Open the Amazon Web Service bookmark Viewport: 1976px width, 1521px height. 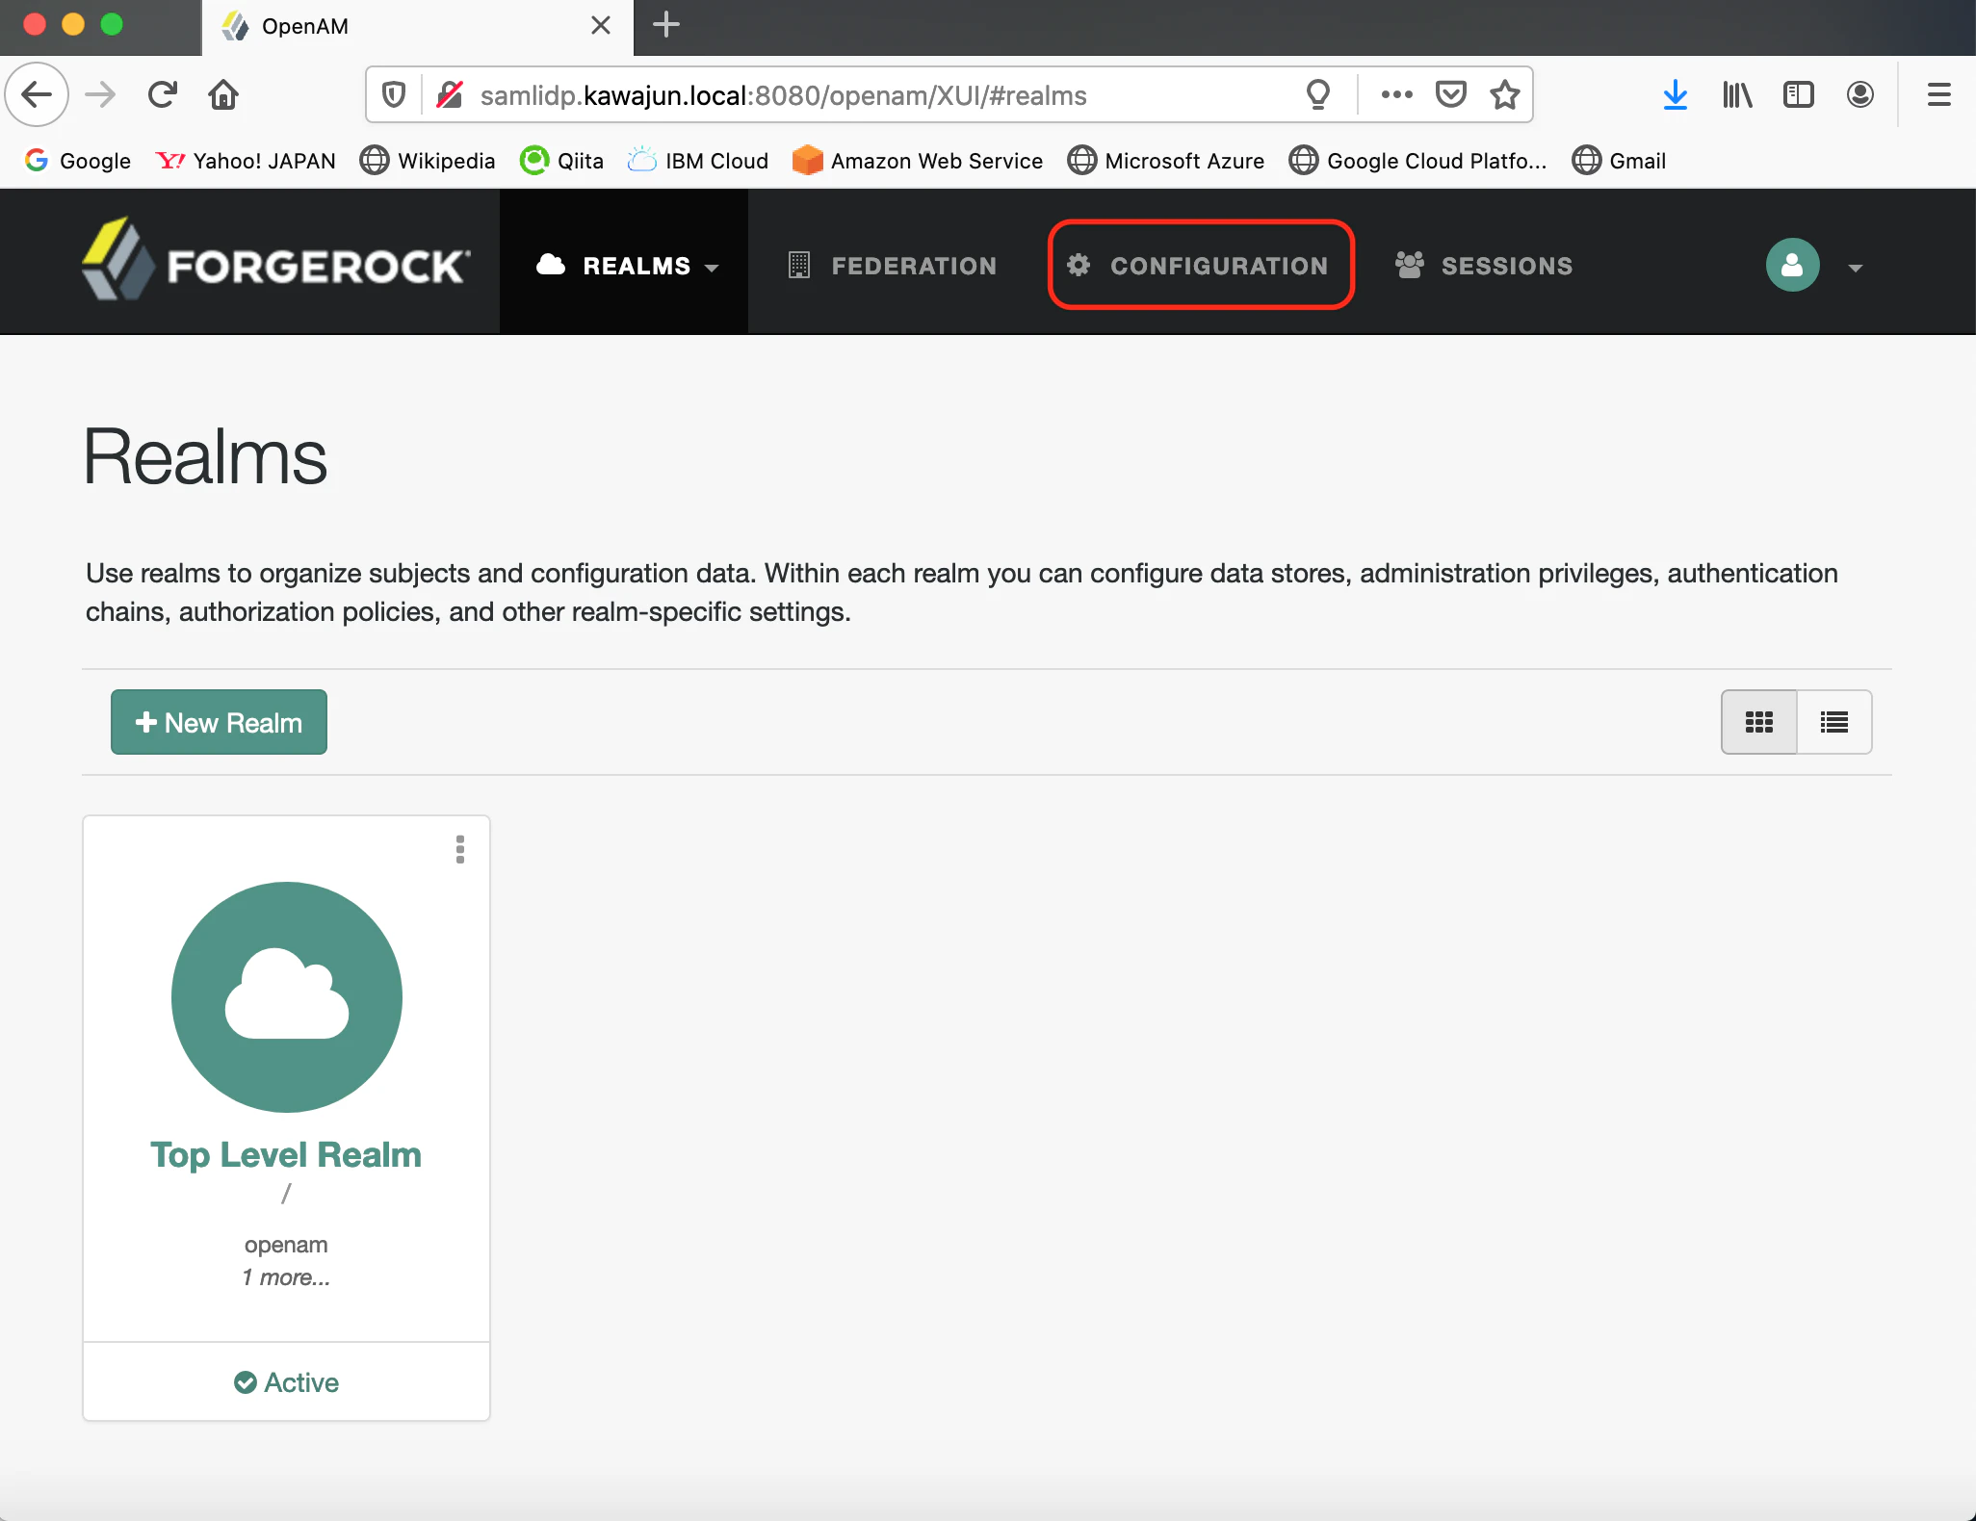[917, 161]
